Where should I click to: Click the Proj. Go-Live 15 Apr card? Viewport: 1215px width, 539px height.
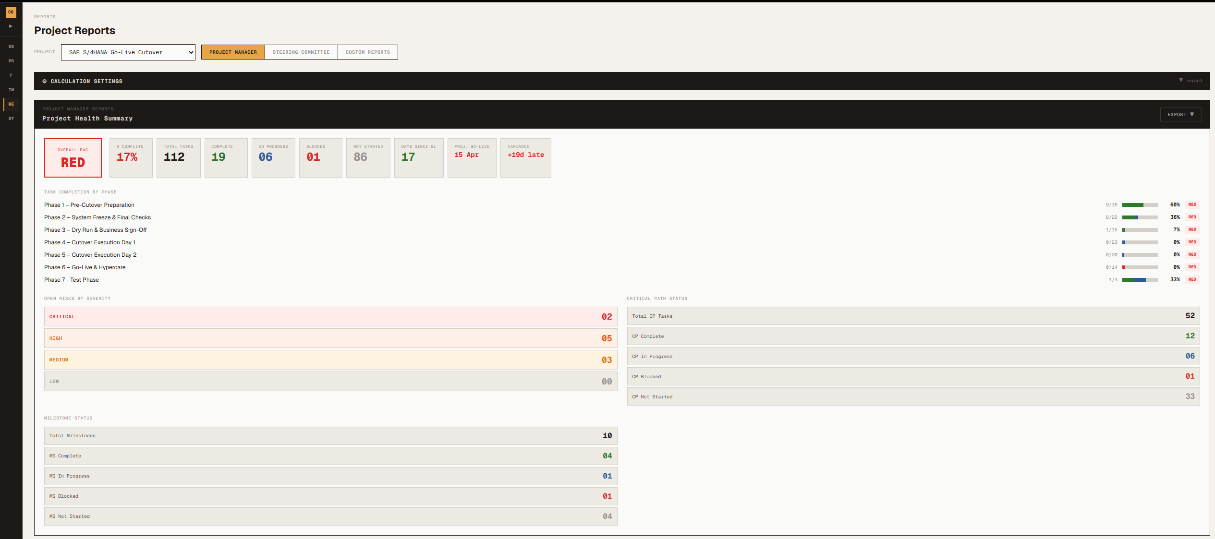[472, 158]
